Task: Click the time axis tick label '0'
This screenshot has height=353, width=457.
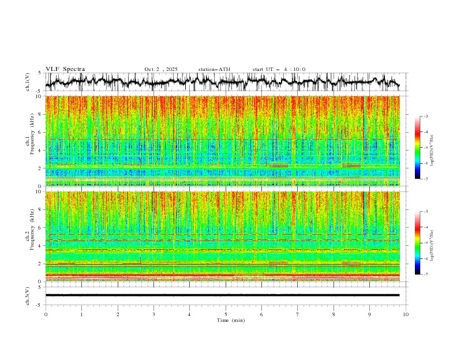Action: tap(46, 314)
